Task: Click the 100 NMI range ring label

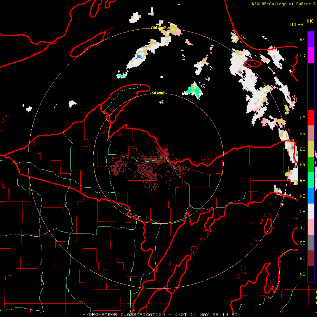Action: [158, 28]
